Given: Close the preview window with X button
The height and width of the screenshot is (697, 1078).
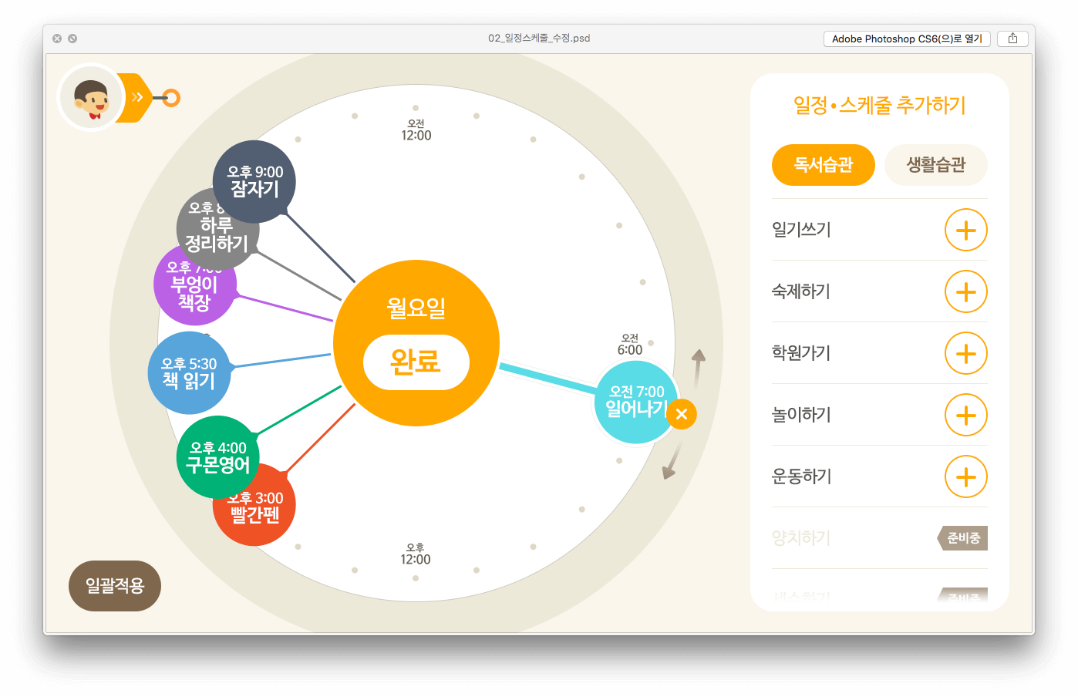Looking at the screenshot, I should point(57,39).
